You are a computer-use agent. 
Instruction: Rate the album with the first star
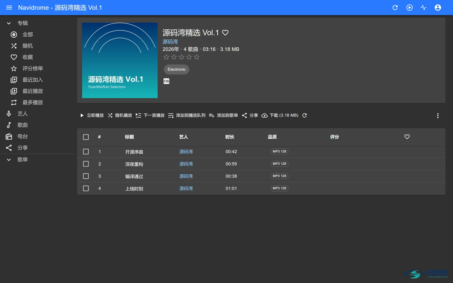tap(166, 57)
